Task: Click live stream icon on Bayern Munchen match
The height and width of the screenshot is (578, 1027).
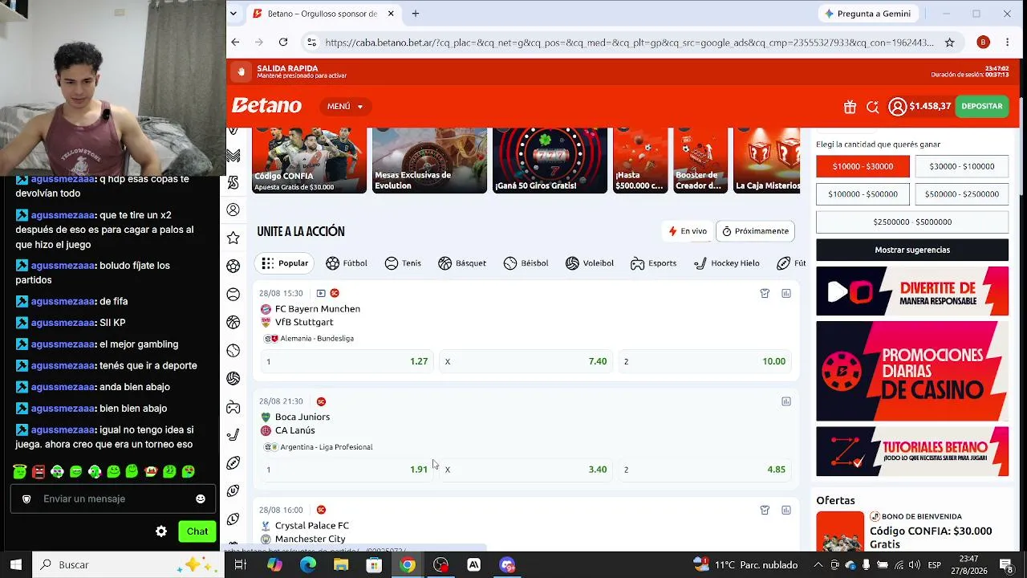Action: coord(321,293)
